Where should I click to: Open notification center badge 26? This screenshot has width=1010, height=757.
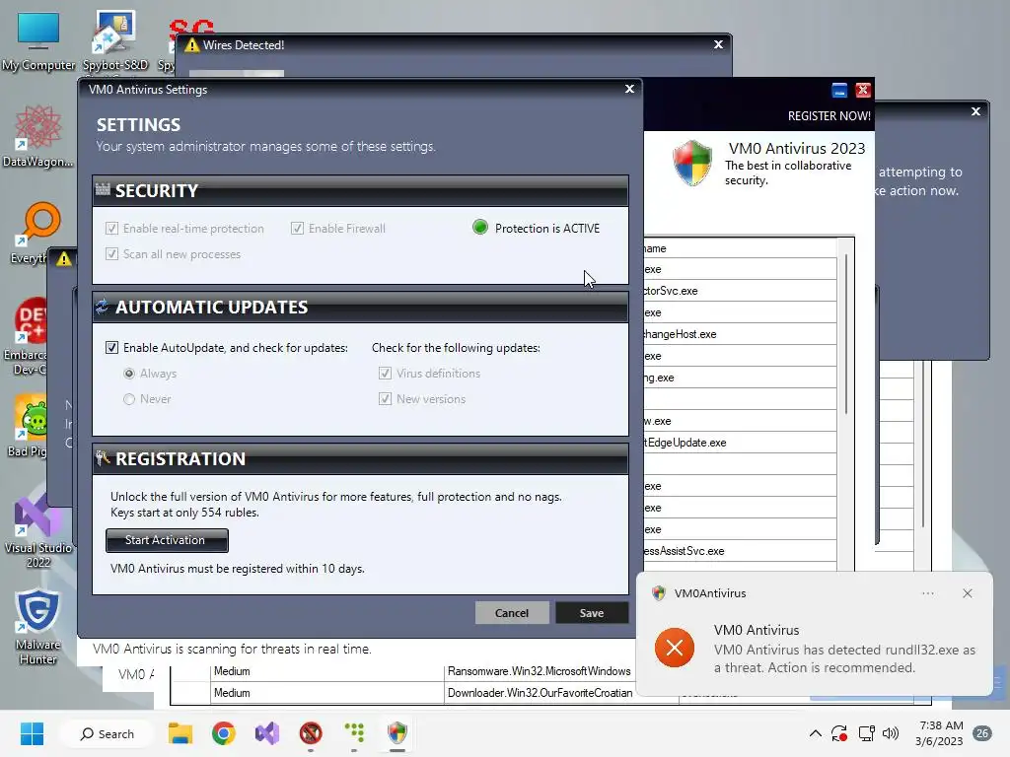[982, 733]
